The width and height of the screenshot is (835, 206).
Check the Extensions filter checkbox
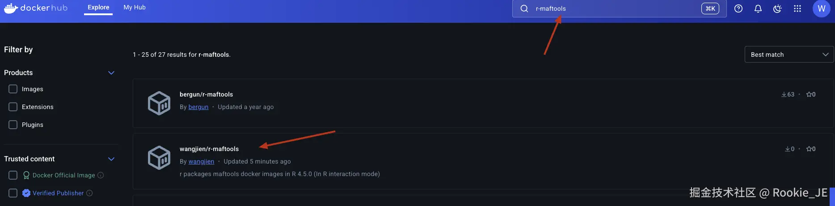pyautogui.click(x=13, y=107)
